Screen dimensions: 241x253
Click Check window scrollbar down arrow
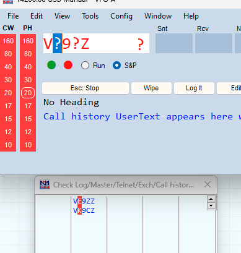pos(211,205)
